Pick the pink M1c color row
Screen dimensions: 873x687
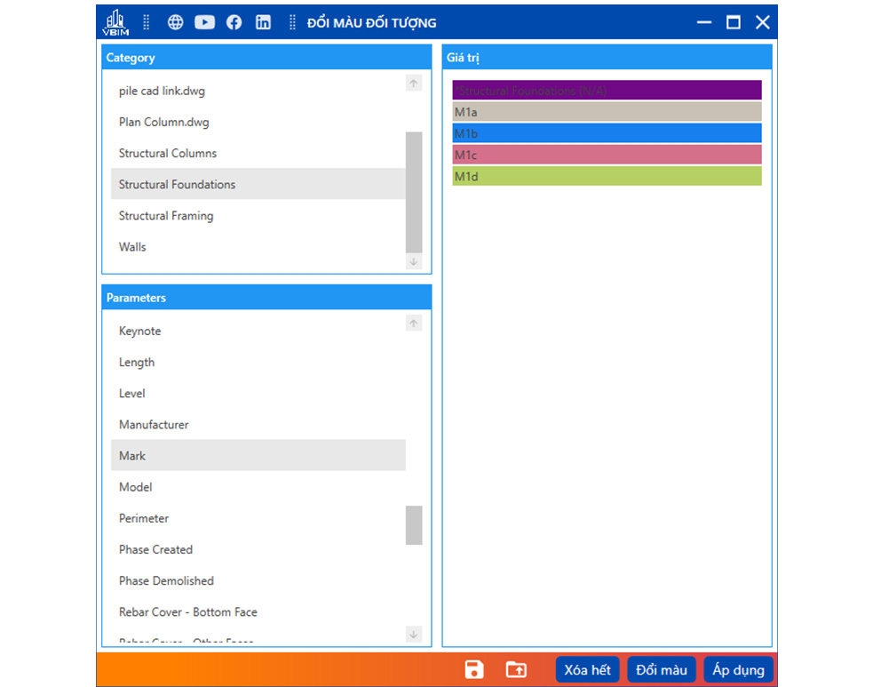tap(607, 155)
